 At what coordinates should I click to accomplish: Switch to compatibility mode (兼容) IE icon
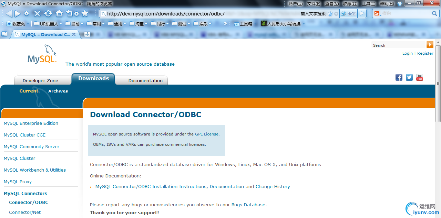click(349, 14)
